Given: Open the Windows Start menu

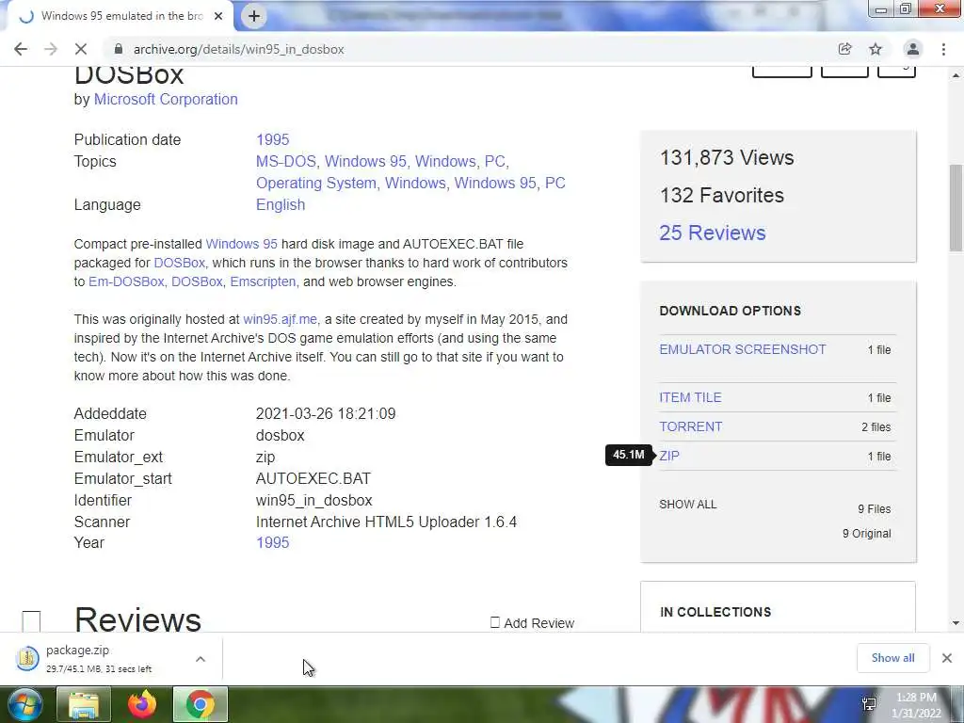Looking at the screenshot, I should coord(24,704).
